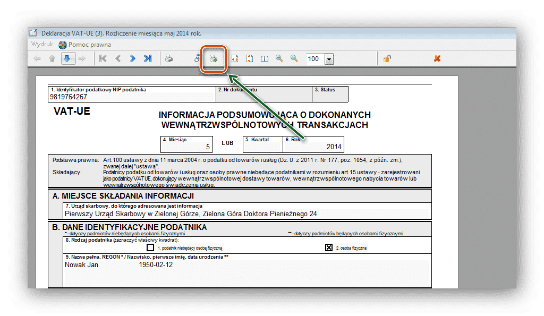Click the grey right arrow toolbar icon

click(82, 58)
